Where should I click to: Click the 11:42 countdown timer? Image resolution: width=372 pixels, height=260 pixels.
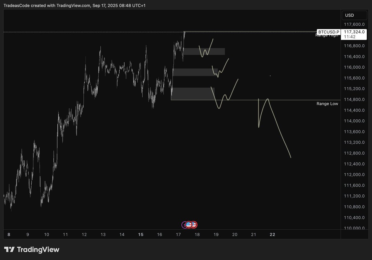[x=350, y=37]
